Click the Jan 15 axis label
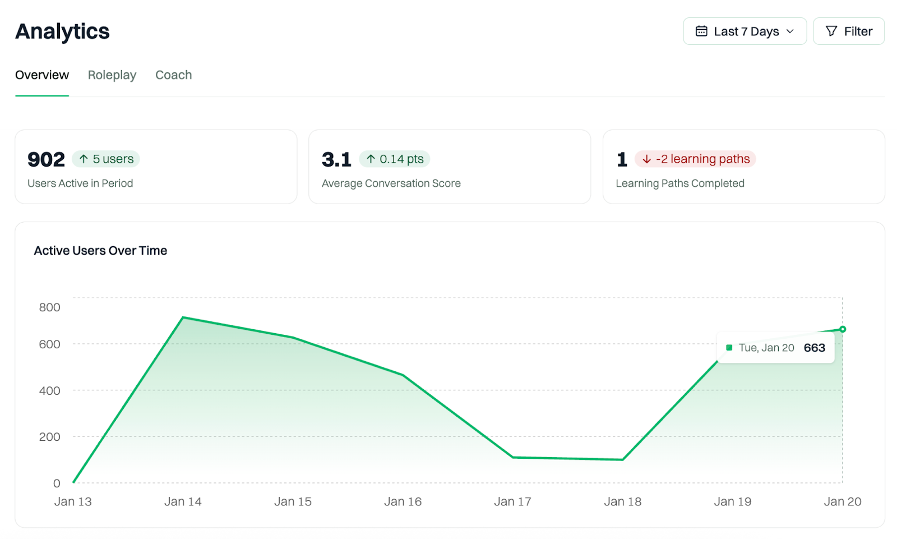 (293, 501)
